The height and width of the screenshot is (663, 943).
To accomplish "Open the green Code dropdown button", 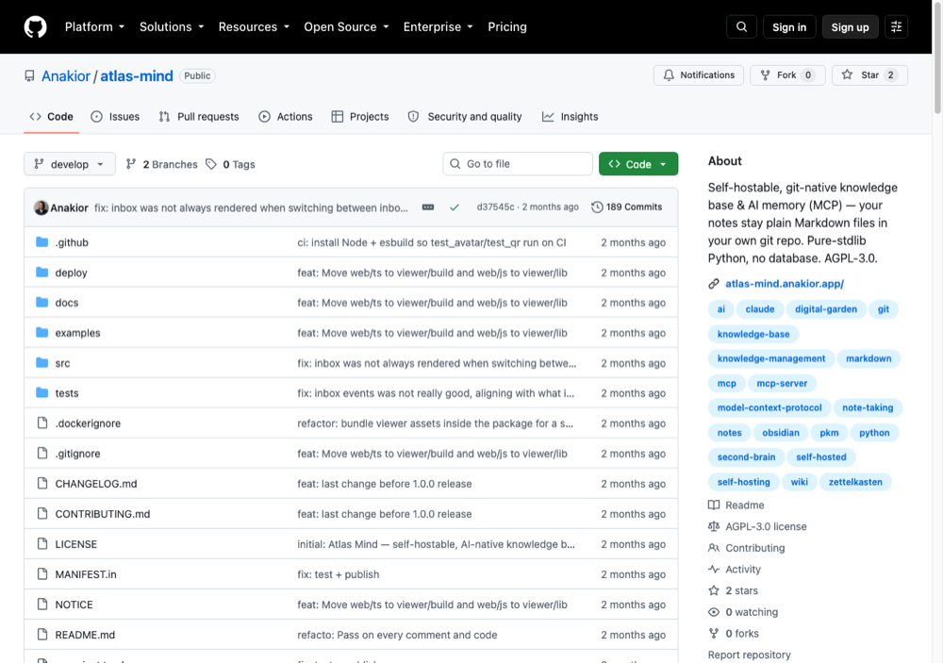I will pos(638,164).
